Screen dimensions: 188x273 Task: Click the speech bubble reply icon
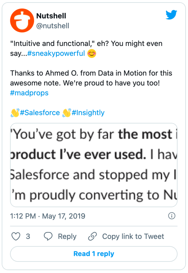(48, 236)
